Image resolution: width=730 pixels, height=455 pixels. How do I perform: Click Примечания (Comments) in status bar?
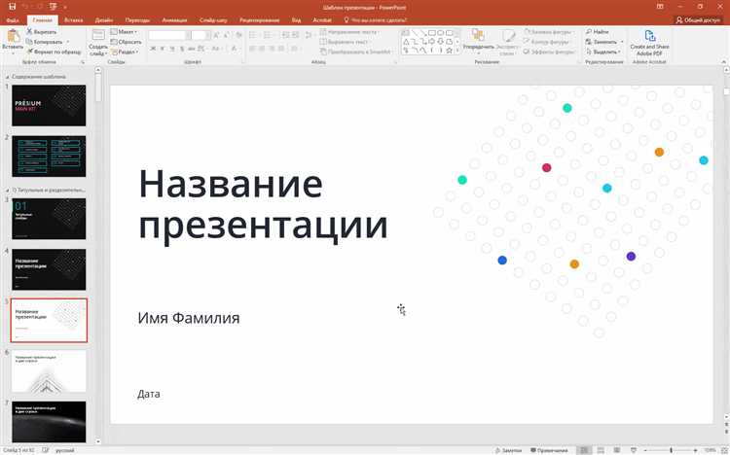coord(549,450)
